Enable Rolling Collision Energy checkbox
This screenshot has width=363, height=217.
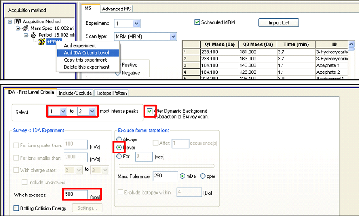point(16,208)
